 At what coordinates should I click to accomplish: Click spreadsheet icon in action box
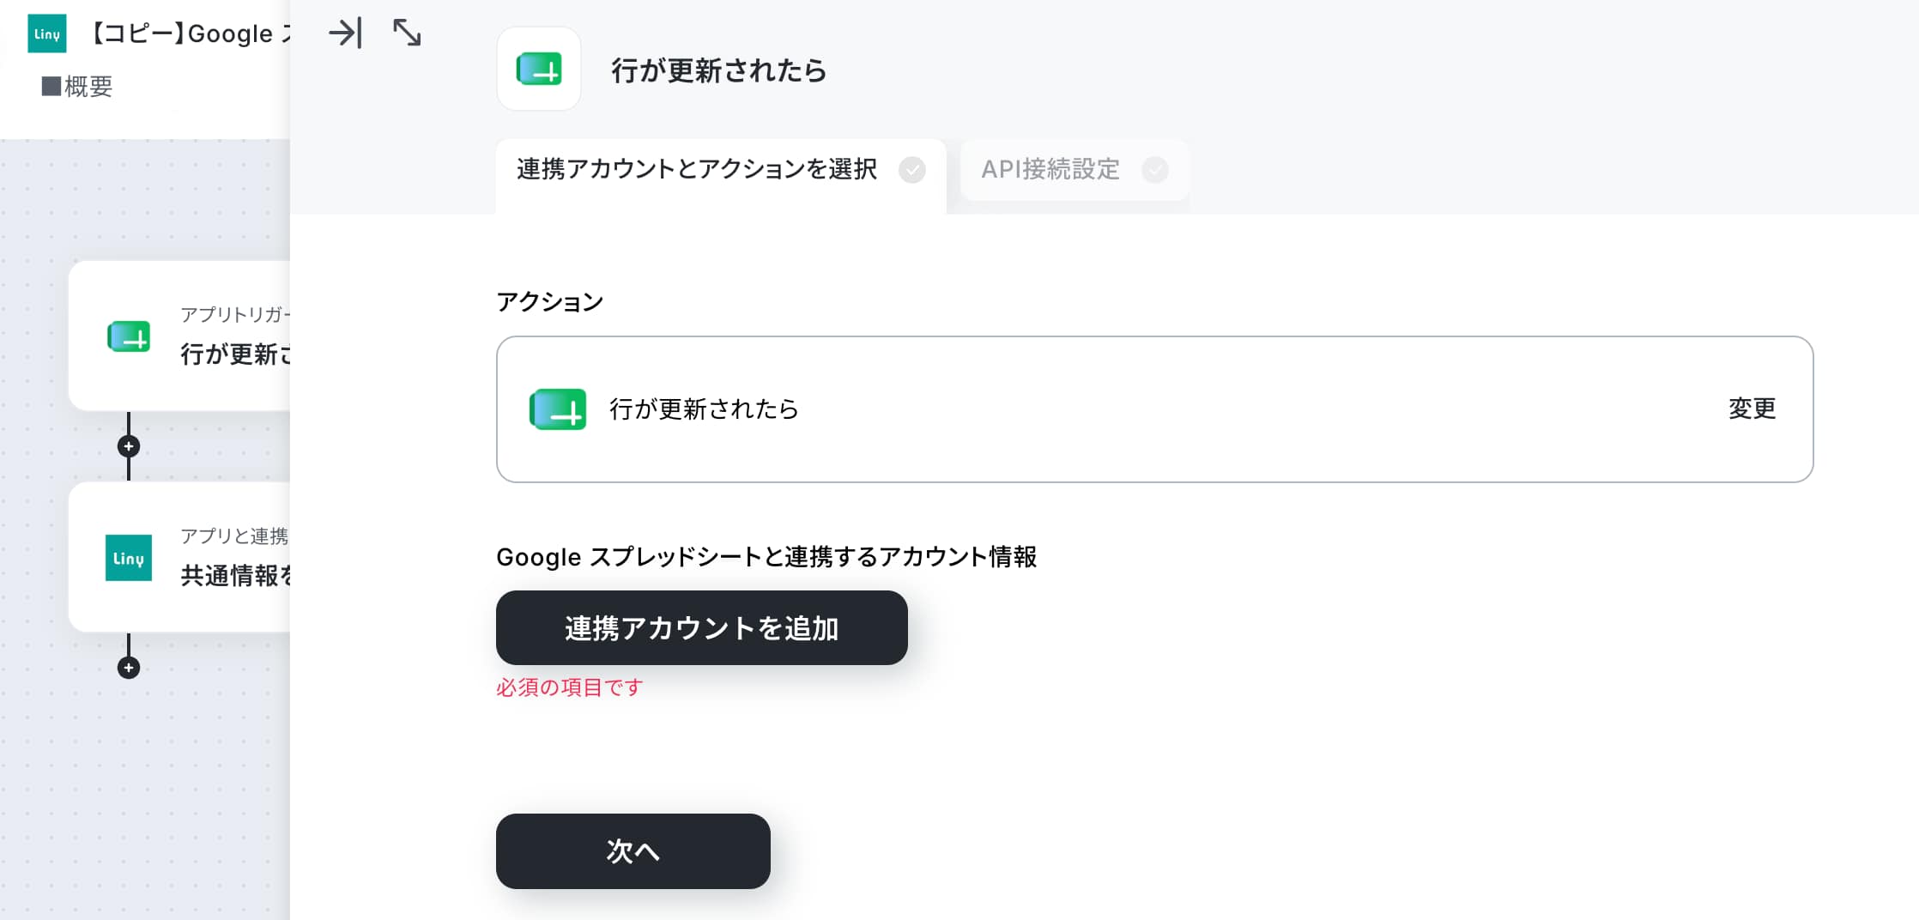[x=558, y=409]
